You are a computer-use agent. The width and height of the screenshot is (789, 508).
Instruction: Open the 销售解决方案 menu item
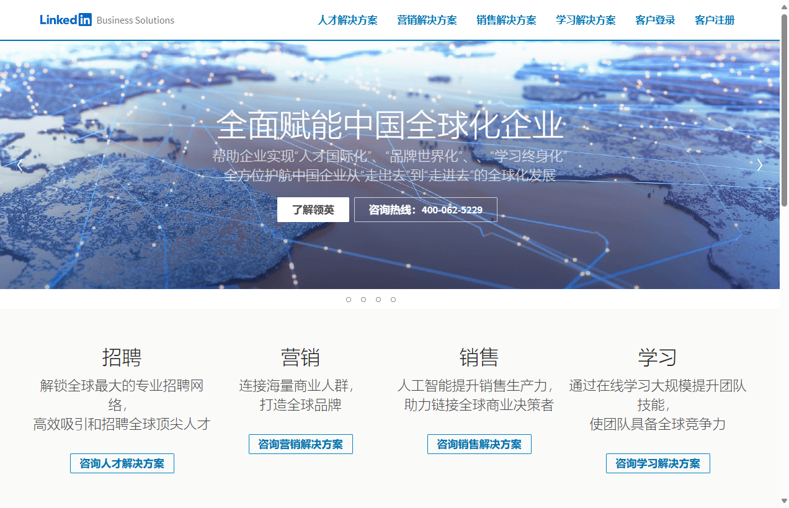506,20
